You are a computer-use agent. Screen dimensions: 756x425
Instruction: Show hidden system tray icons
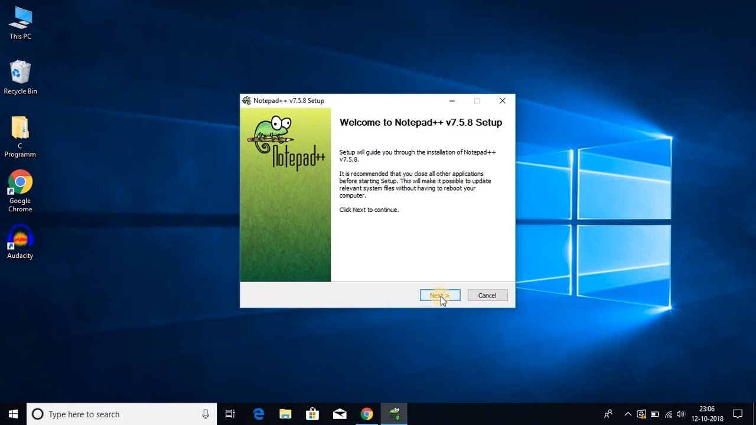(628, 414)
